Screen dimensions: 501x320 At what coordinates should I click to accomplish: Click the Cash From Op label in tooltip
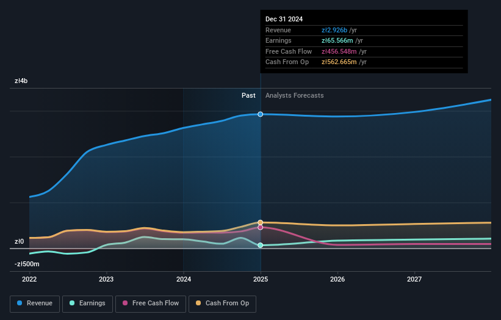pyautogui.click(x=287, y=62)
